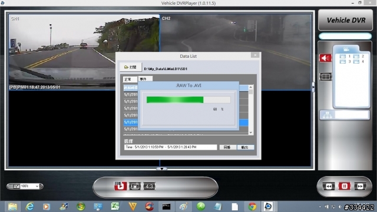Viewport: 377px width, 212px height.
Task: Click the rewind playback button
Action: [329, 186]
